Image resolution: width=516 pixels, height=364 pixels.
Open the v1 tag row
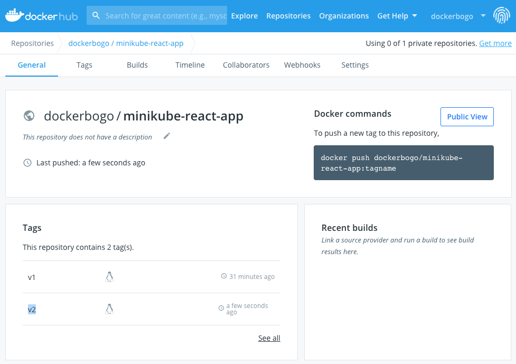(x=152, y=277)
